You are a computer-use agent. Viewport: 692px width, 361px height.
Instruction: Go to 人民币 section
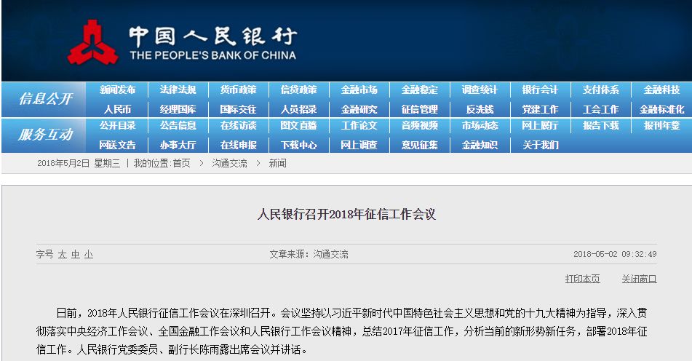pyautogui.click(x=117, y=109)
